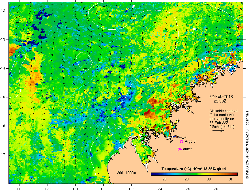249x192 pixels.
Task: Click the '30' colorbar tick label
Action: pyautogui.click(x=209, y=179)
